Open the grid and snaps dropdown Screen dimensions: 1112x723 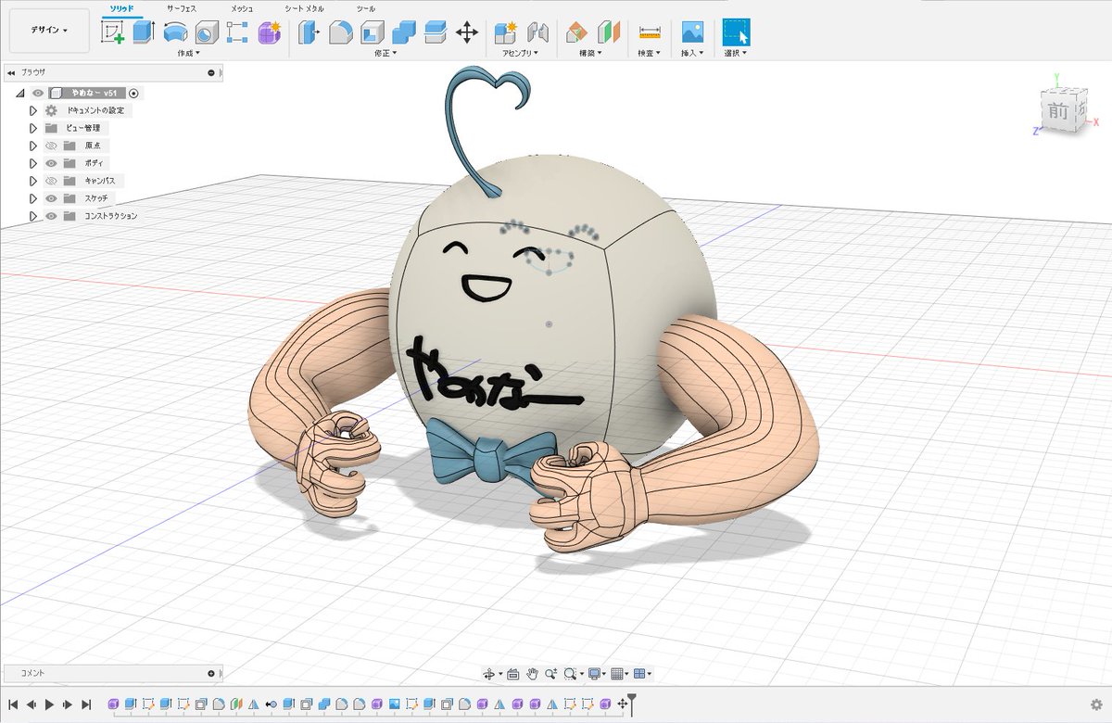click(620, 674)
